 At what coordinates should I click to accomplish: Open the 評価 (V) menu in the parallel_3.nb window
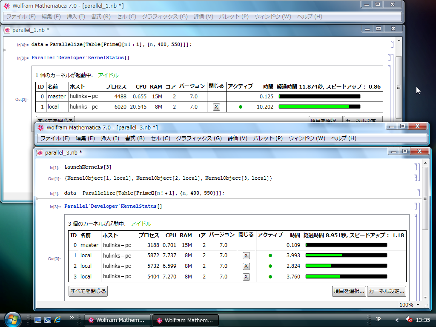238,138
